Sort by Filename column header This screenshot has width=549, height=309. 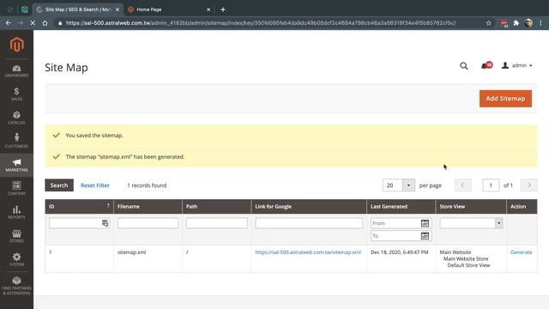tap(148, 207)
